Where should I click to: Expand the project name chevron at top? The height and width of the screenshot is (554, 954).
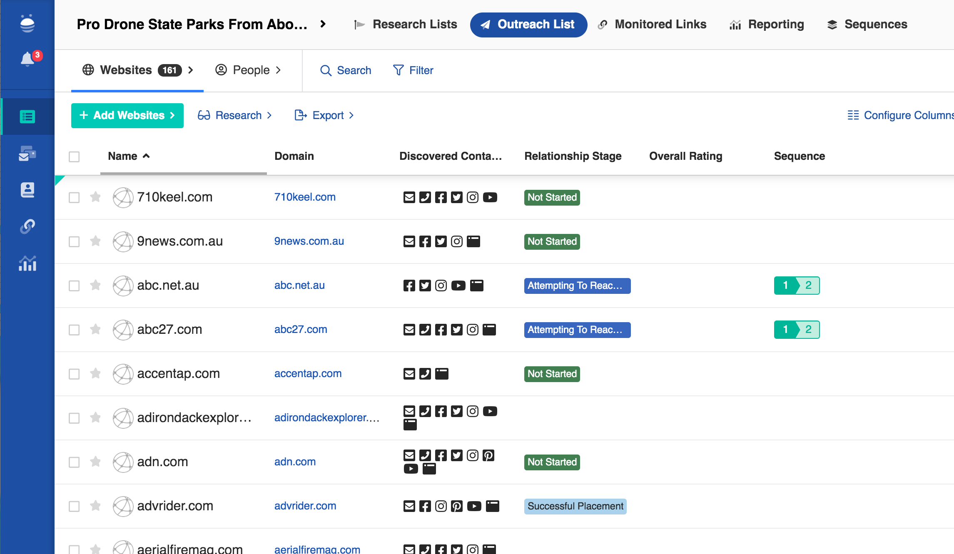[x=323, y=24]
